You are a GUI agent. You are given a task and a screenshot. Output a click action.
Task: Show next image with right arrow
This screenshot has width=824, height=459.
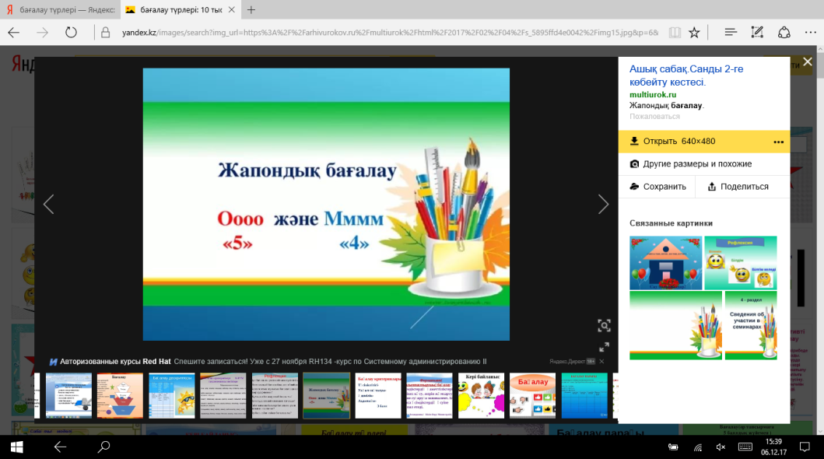click(603, 204)
